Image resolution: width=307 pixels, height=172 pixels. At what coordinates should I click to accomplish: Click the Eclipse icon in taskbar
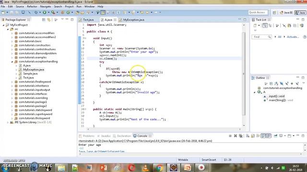(174, 168)
